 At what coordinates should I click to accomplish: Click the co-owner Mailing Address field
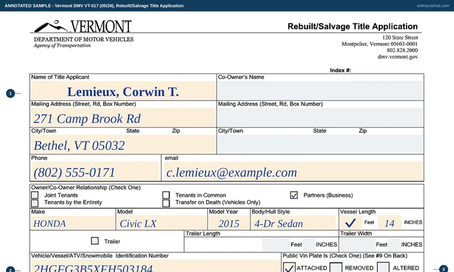pyautogui.click(x=320, y=118)
